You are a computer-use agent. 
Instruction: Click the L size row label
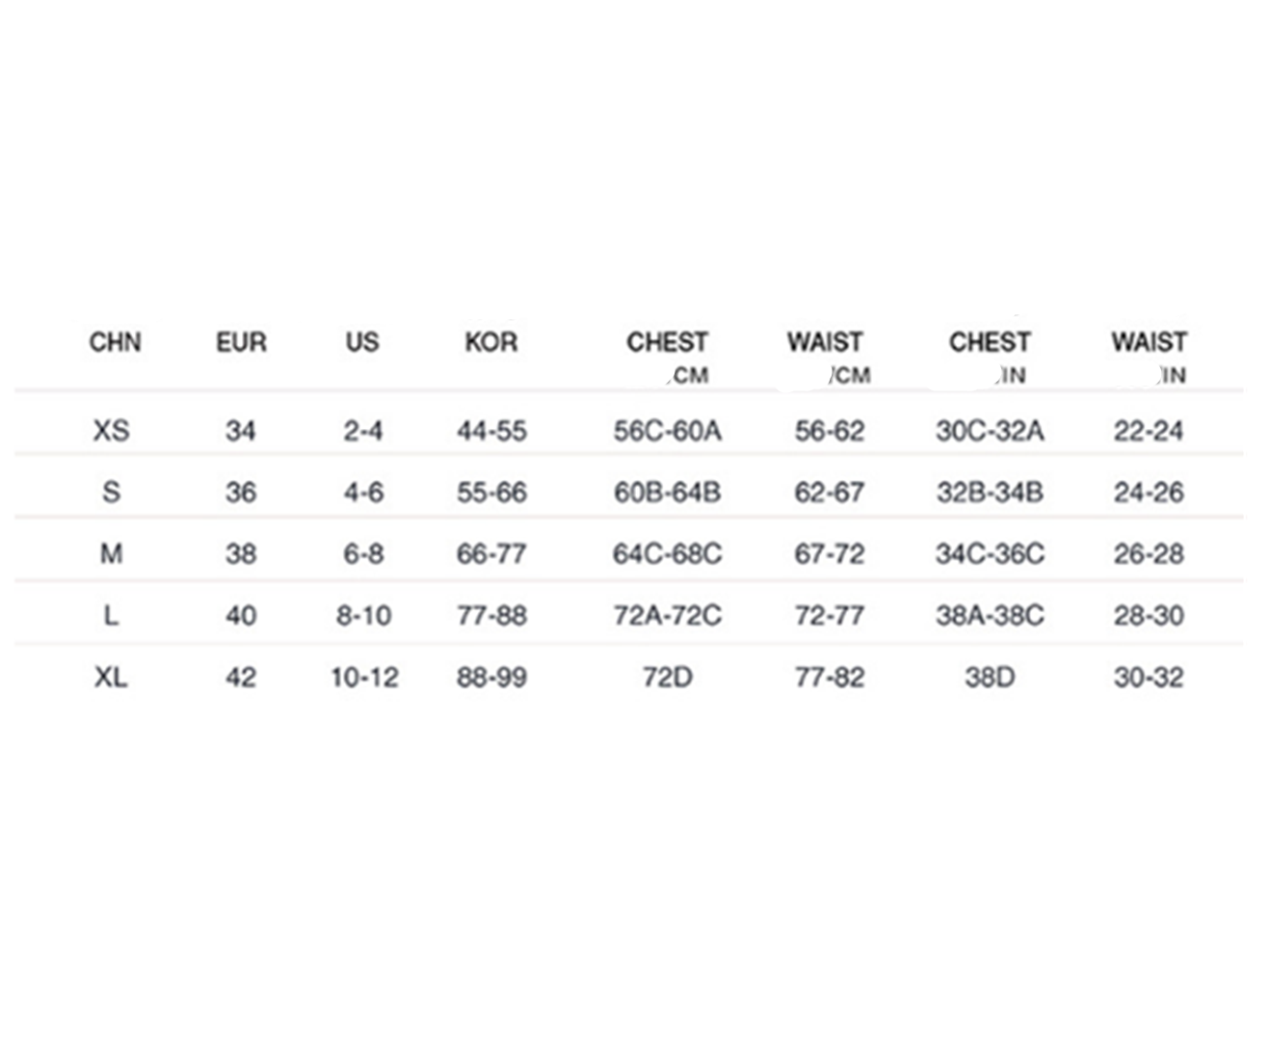(111, 615)
